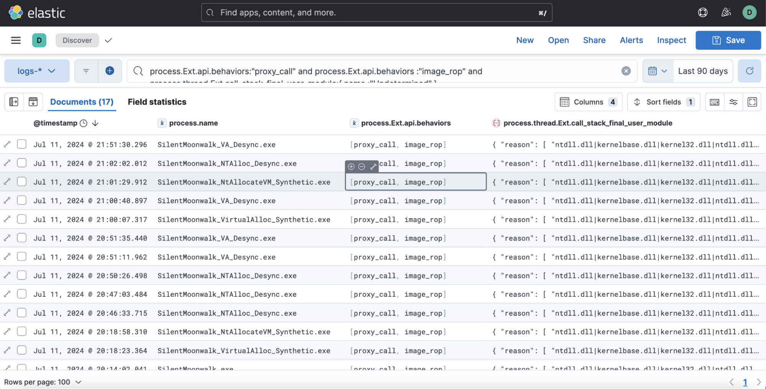Viewport: 766px width, 389px height.
Task: Enter full screen mode for the table
Action: [752, 102]
